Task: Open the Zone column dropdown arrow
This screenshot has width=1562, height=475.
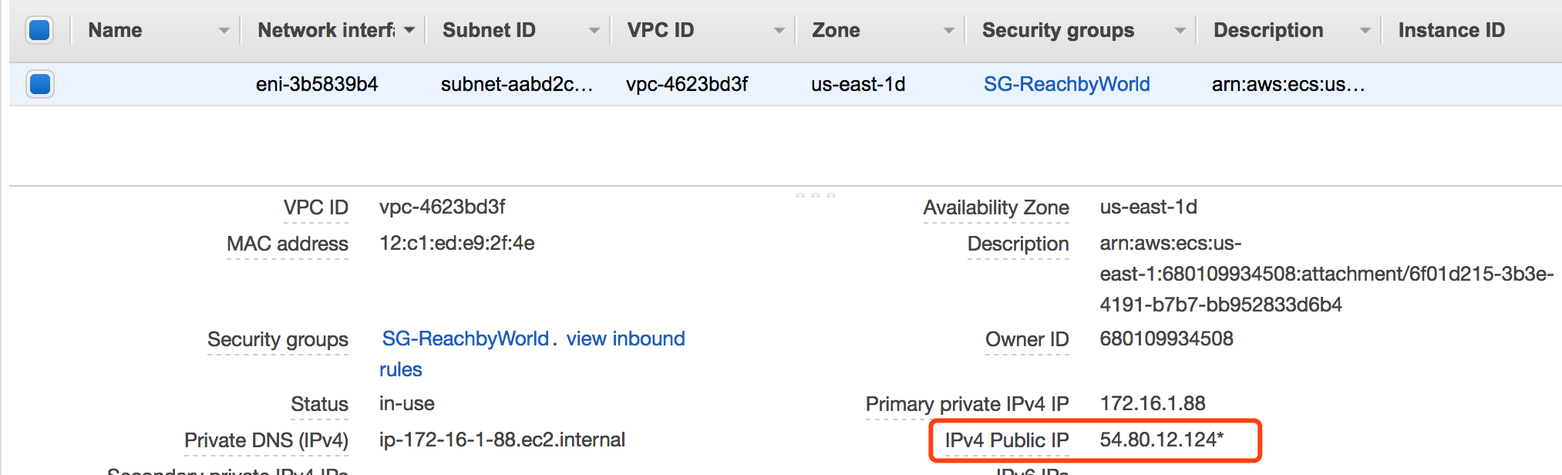Action: tap(948, 31)
